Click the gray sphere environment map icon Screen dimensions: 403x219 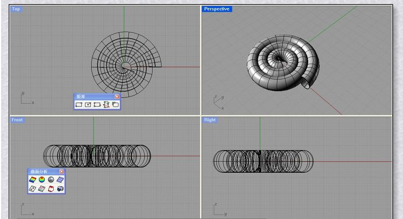click(51, 179)
